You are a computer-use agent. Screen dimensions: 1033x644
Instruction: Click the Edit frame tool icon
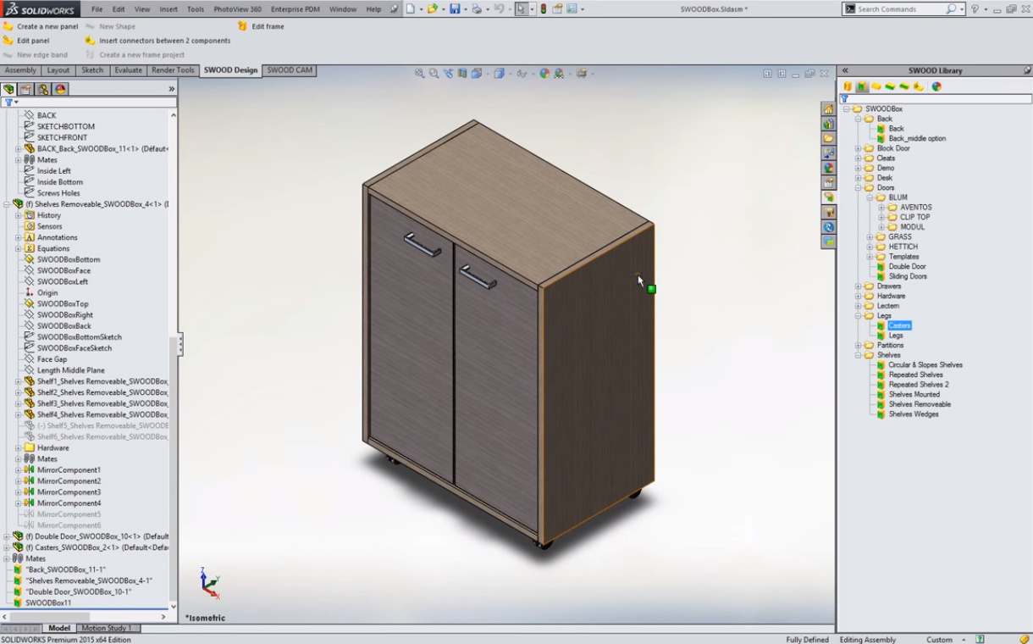tap(243, 26)
